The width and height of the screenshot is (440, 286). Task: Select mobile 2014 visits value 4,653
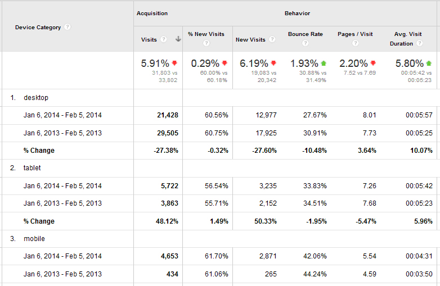(x=169, y=256)
